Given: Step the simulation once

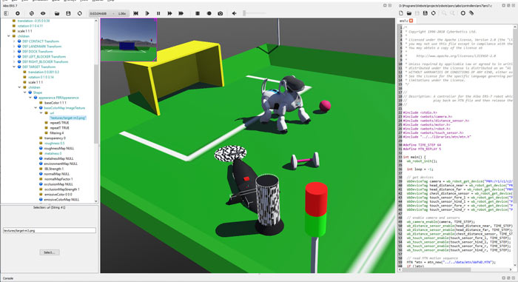Looking at the screenshot, I should (147, 13).
